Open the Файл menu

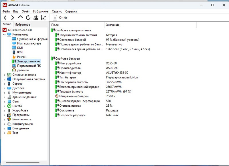click(6, 11)
